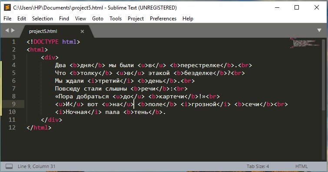The height and width of the screenshot is (172, 328).
Task: Select line number 3 in the gutter
Action: point(13,57)
